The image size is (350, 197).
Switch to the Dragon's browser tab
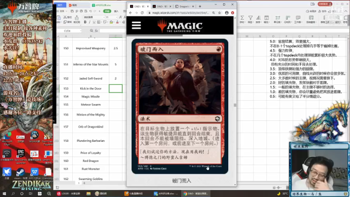tap(184, 7)
